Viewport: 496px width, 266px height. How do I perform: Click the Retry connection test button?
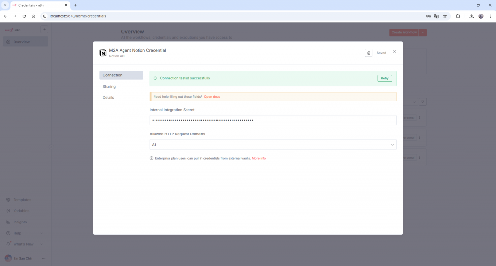385,78
